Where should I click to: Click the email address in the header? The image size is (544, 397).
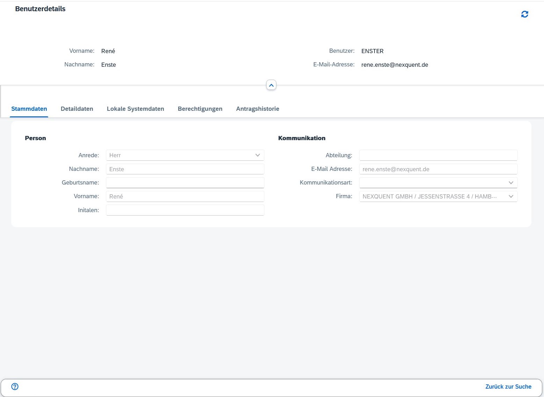click(x=394, y=65)
